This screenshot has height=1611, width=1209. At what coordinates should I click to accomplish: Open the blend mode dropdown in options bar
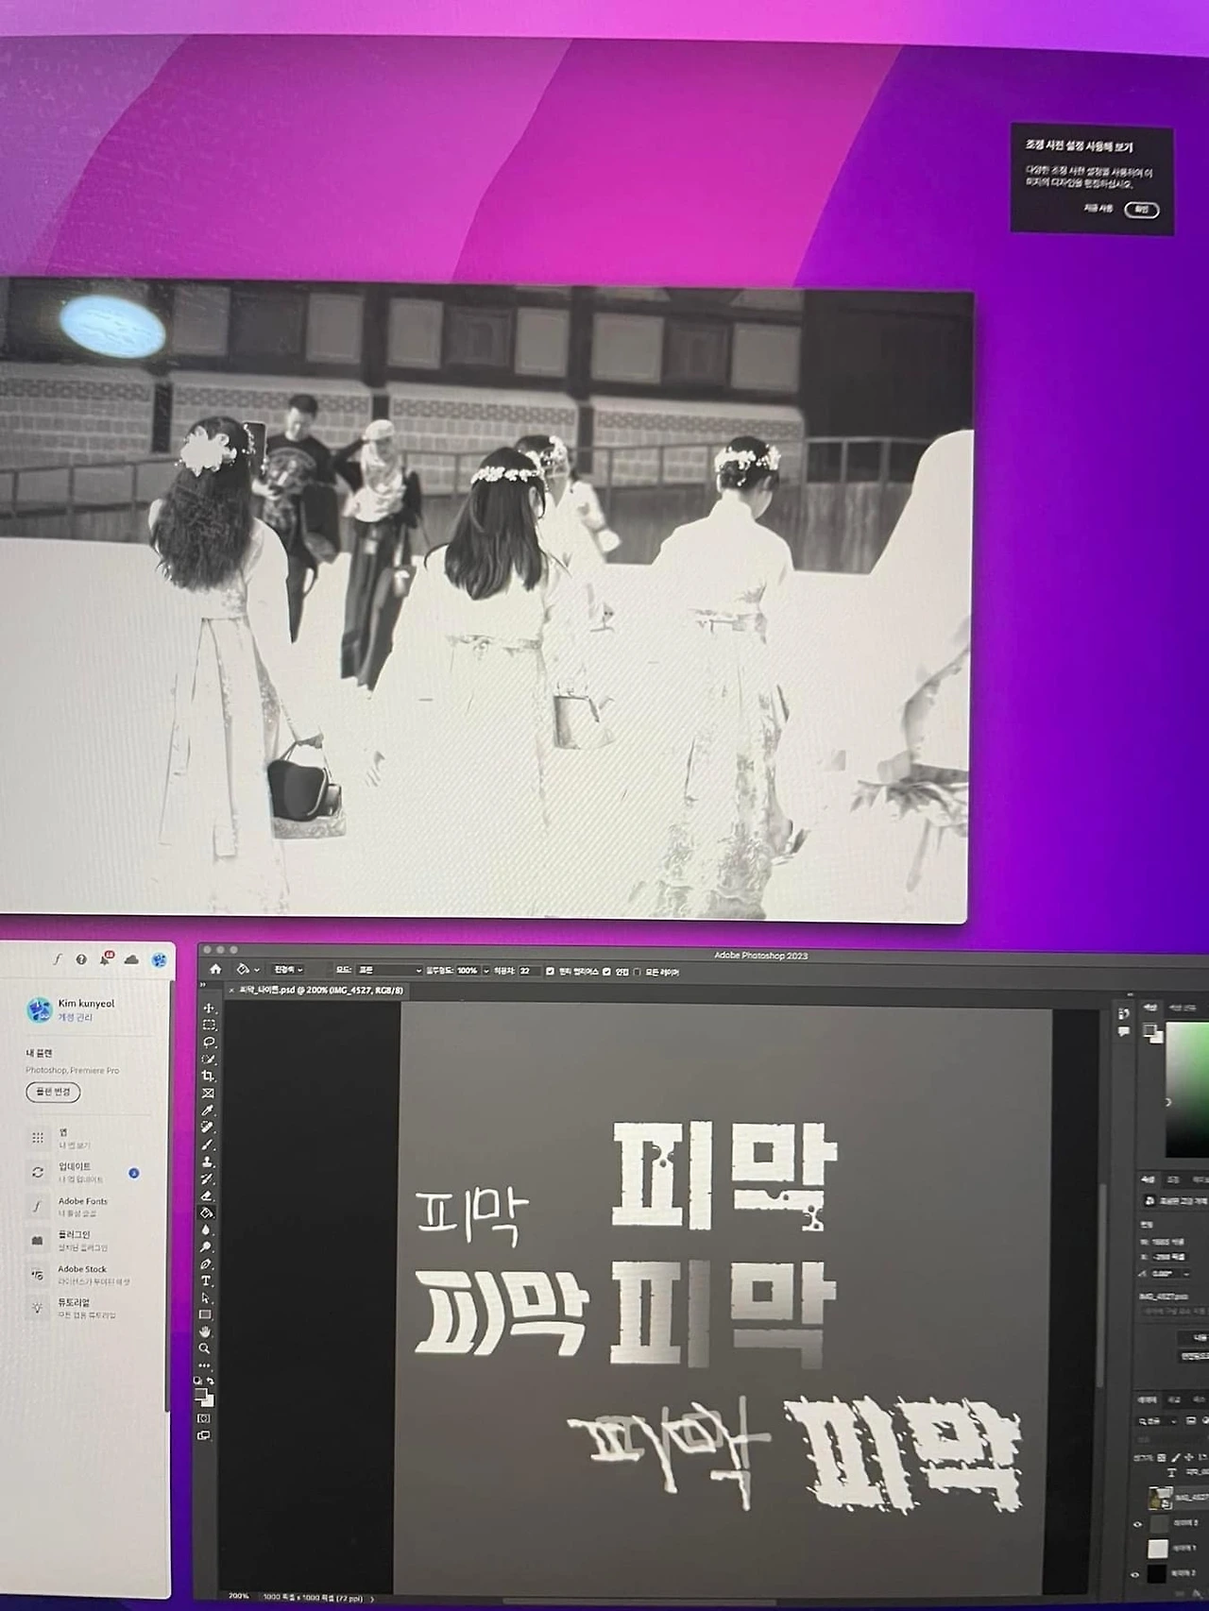point(389,970)
